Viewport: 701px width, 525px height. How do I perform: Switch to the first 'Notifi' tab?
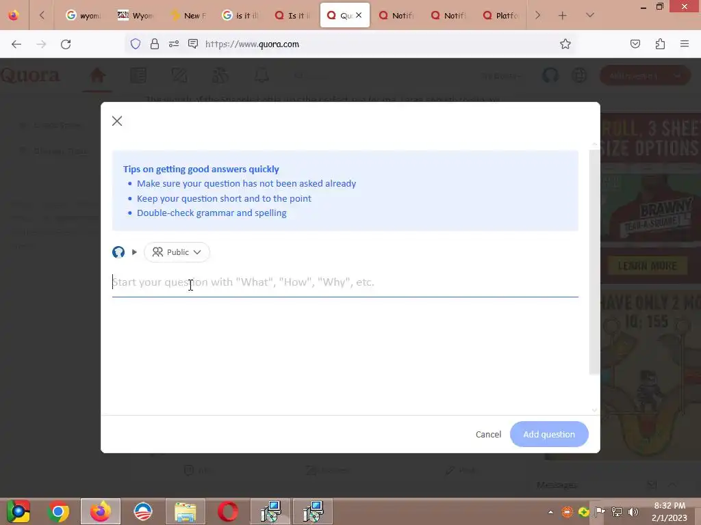point(396,15)
